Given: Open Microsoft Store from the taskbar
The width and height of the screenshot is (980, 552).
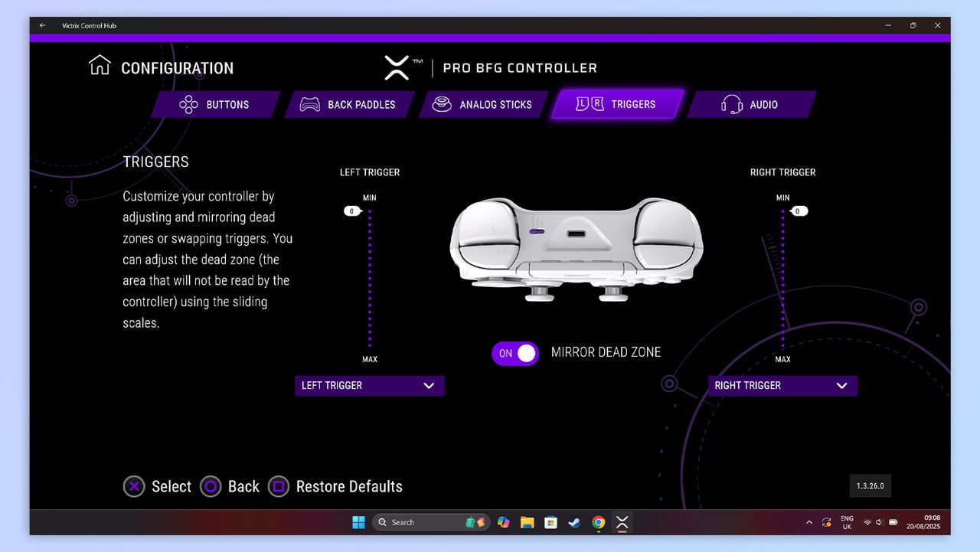Looking at the screenshot, I should (x=550, y=522).
